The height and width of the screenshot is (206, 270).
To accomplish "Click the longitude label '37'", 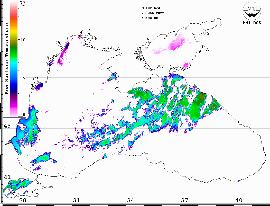I will coord(185,200).
